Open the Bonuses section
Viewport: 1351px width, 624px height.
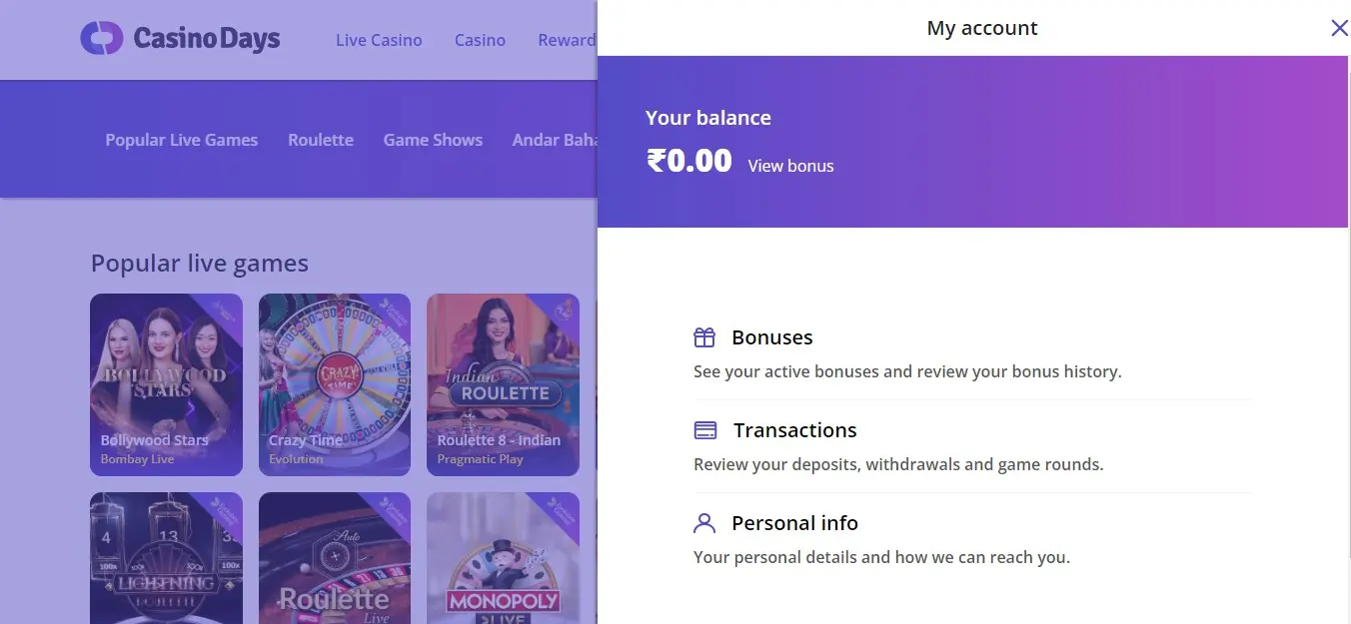coord(771,337)
